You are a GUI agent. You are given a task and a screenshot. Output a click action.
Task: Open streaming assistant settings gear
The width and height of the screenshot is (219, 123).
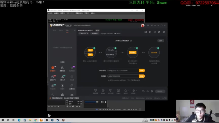[152, 91]
